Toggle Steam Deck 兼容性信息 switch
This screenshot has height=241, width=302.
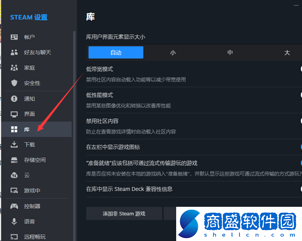click(301, 189)
